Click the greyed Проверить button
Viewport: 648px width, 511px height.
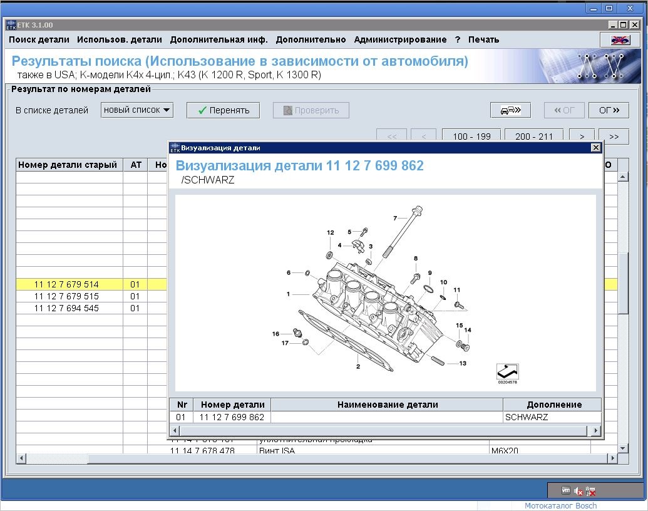(311, 110)
